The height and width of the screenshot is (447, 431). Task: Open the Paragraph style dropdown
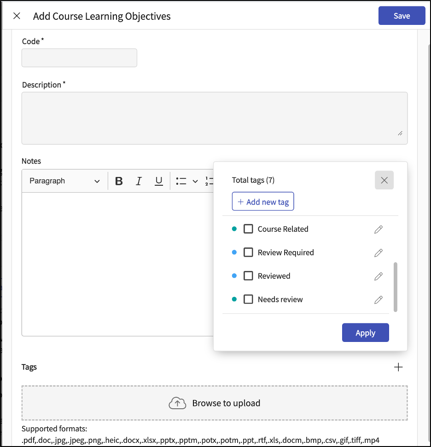[x=64, y=181]
